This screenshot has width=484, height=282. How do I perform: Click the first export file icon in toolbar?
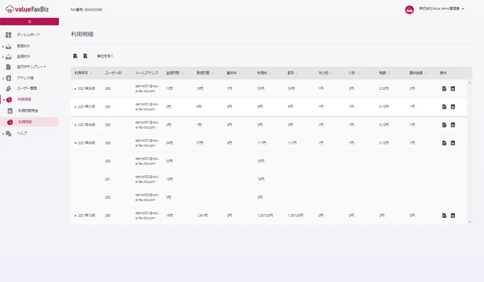pos(75,56)
